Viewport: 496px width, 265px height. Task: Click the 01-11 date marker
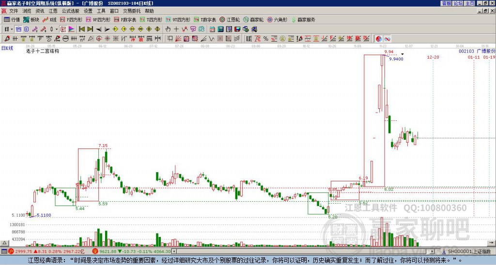click(x=474, y=57)
